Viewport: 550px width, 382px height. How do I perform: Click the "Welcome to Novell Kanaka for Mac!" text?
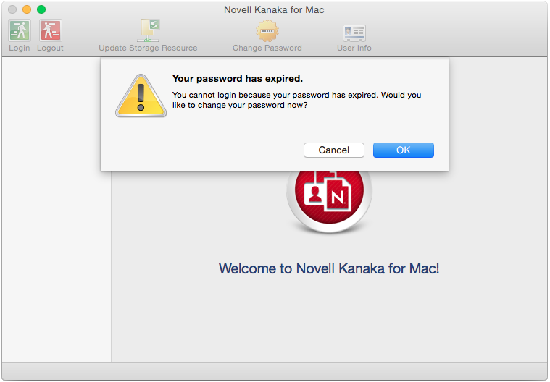click(329, 268)
